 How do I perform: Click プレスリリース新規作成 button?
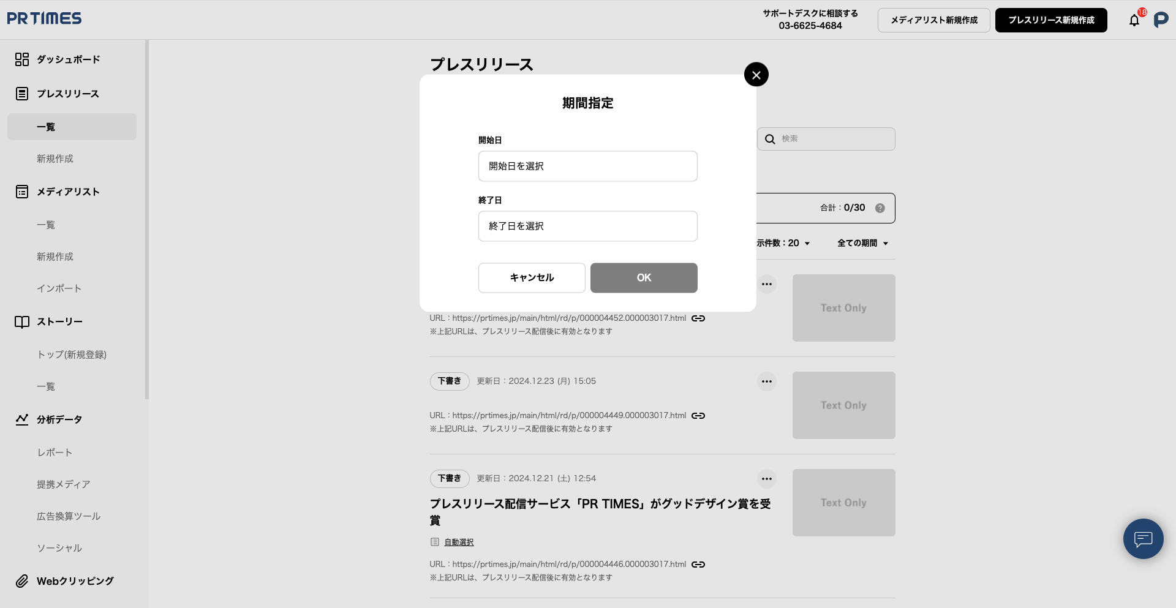[x=1051, y=20]
